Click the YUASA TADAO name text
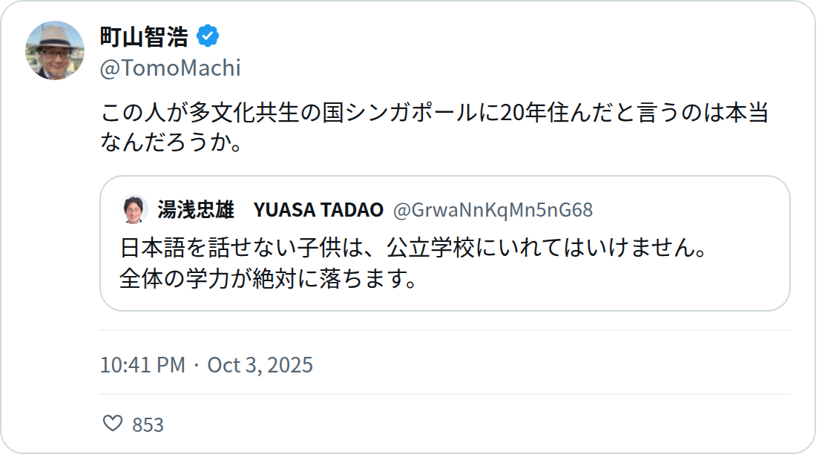822x460 pixels. 318,210
